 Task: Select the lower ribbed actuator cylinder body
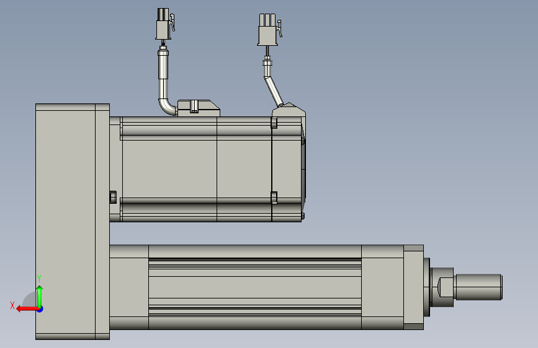(x=254, y=287)
